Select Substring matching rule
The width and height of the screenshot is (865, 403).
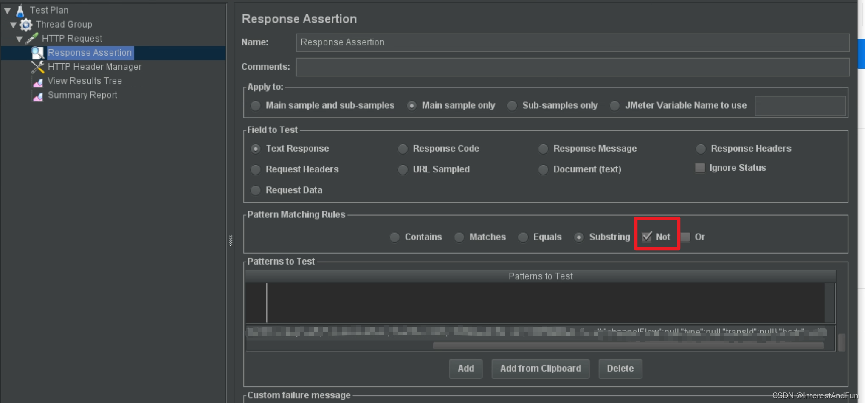click(579, 237)
